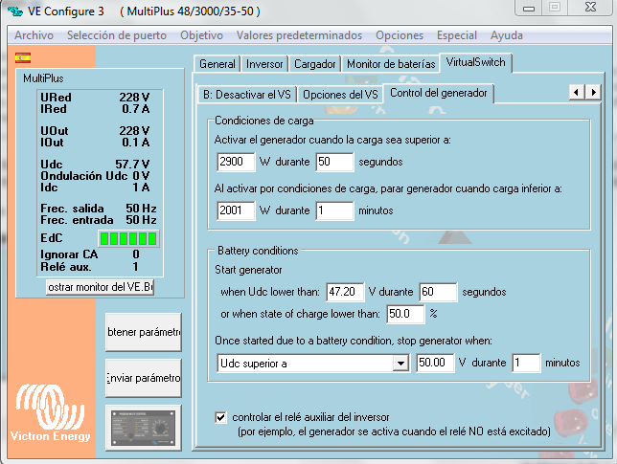The width and height of the screenshot is (617, 464).
Task: Open 'Opciones del VS' sub-tab
Action: [340, 95]
